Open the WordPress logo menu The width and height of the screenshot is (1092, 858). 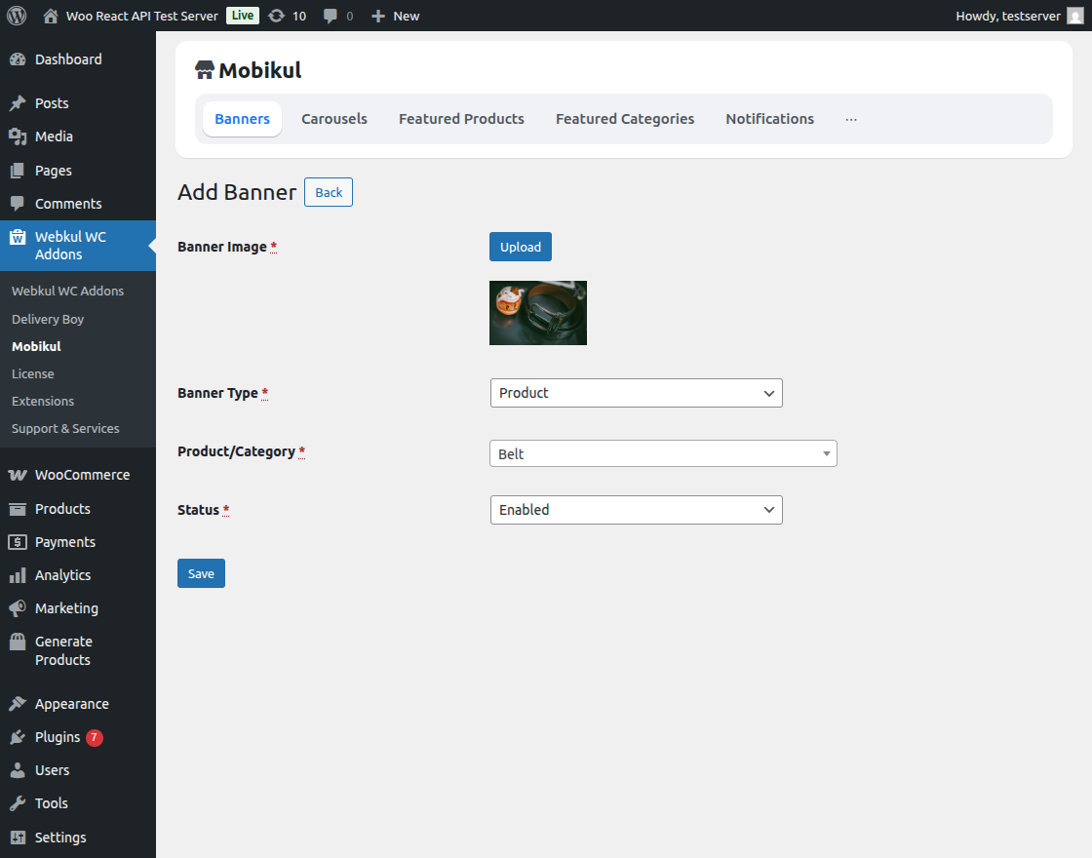[16, 16]
